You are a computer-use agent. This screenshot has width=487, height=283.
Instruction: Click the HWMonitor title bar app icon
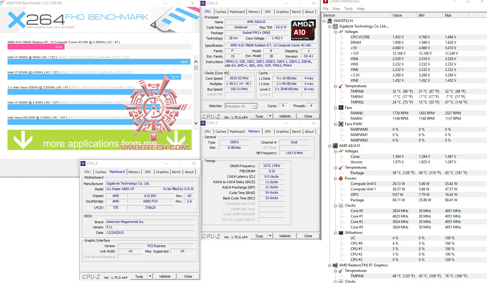pos(325,2)
